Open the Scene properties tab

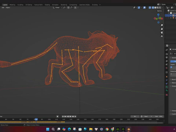point(167,64)
